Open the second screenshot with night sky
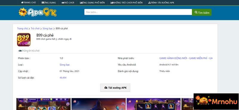 99,104
